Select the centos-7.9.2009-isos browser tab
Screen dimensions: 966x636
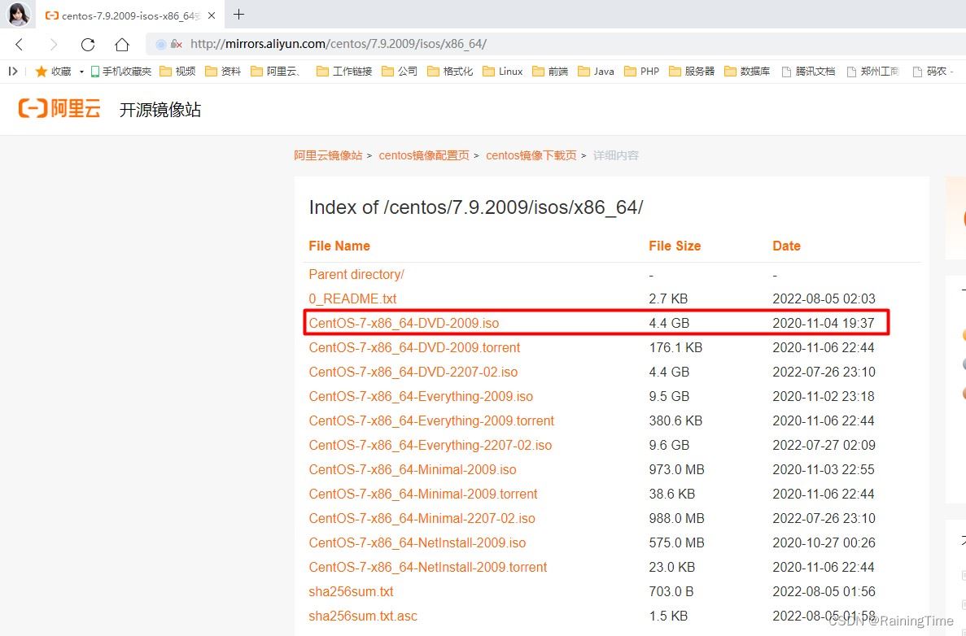[130, 15]
